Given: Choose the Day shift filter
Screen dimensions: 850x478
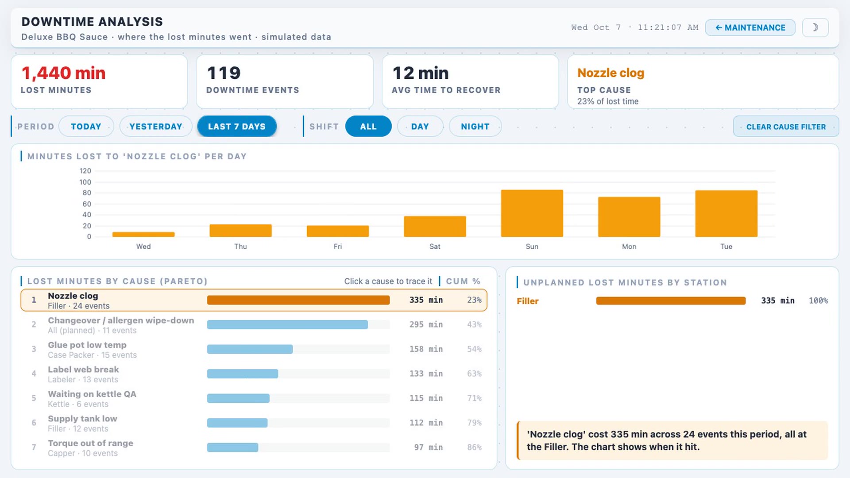Looking at the screenshot, I should tap(420, 127).
